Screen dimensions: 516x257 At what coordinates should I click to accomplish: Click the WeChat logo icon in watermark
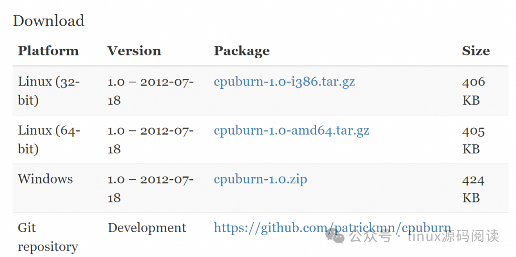(x=335, y=236)
